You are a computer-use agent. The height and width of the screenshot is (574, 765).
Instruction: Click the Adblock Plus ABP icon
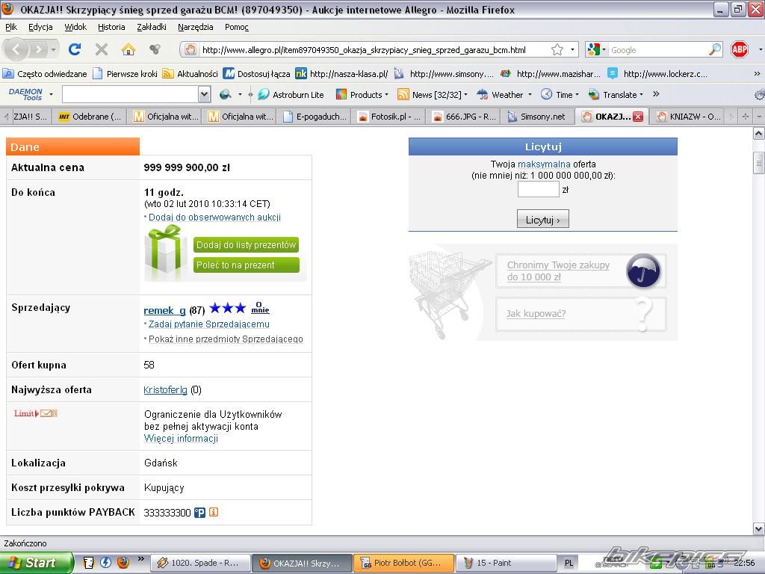coord(740,49)
